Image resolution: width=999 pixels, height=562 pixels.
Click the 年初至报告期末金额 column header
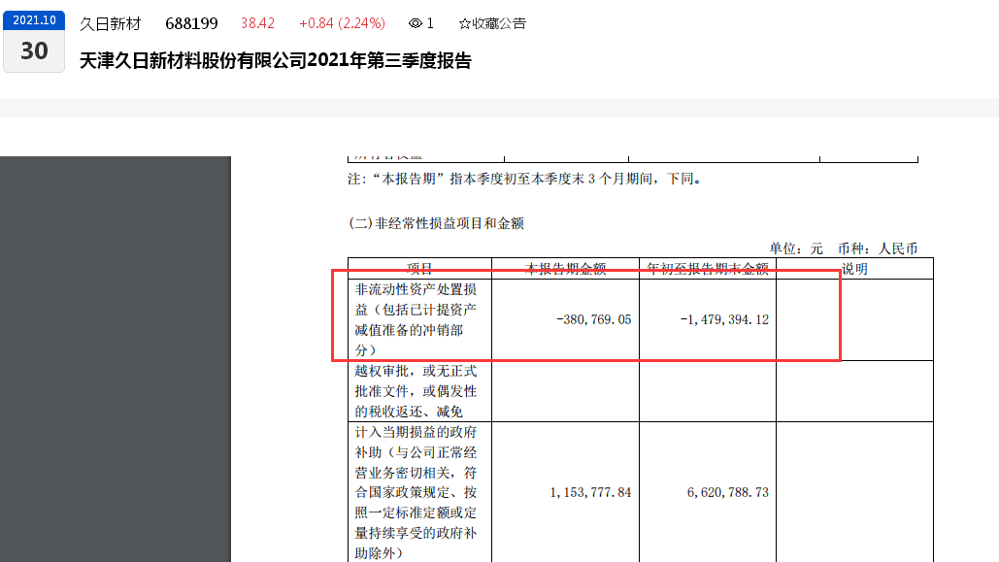tap(708, 269)
